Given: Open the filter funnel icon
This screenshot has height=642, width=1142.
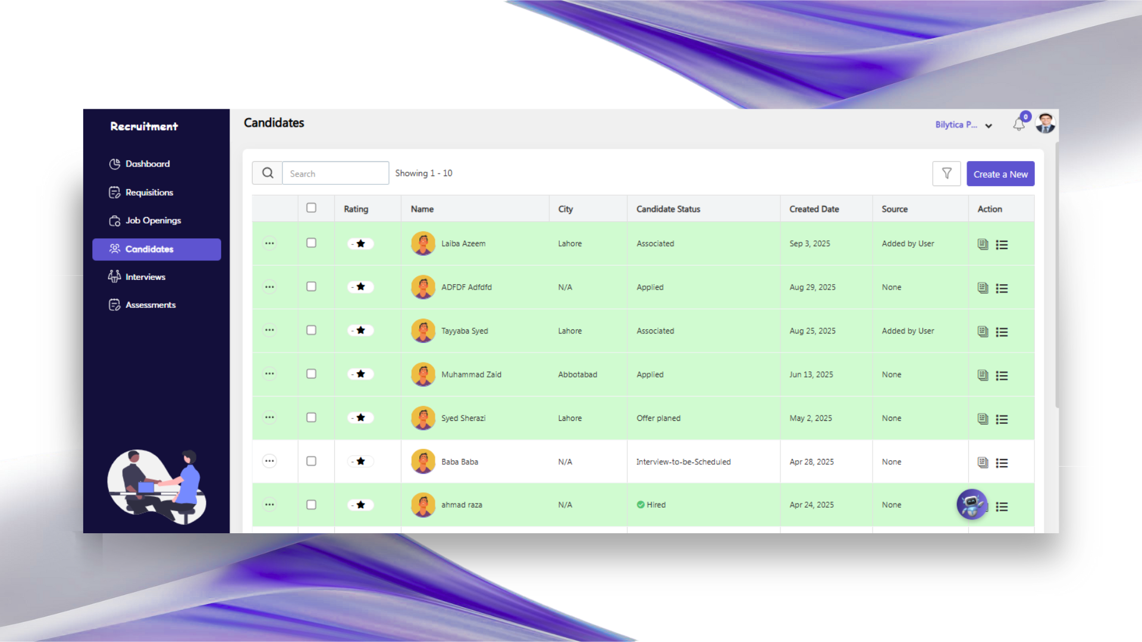Looking at the screenshot, I should click(x=946, y=174).
